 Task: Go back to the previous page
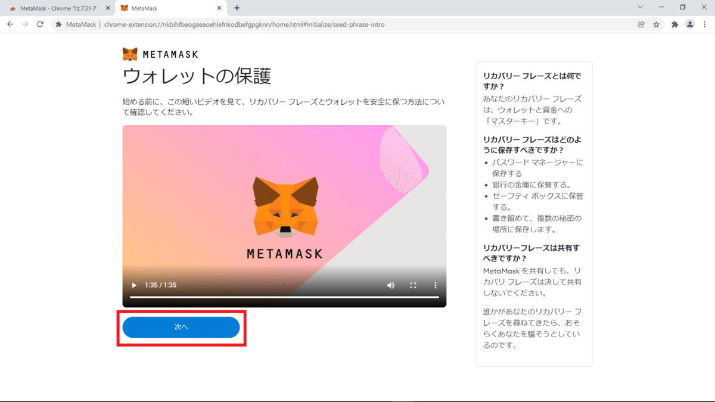(x=10, y=24)
